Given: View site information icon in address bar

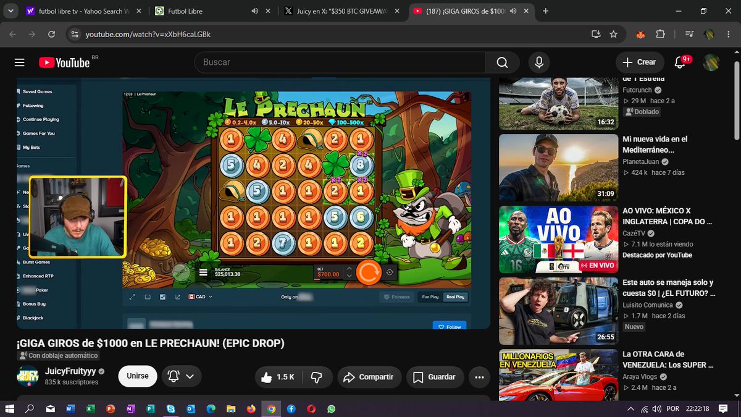Looking at the screenshot, I should pyautogui.click(x=74, y=35).
